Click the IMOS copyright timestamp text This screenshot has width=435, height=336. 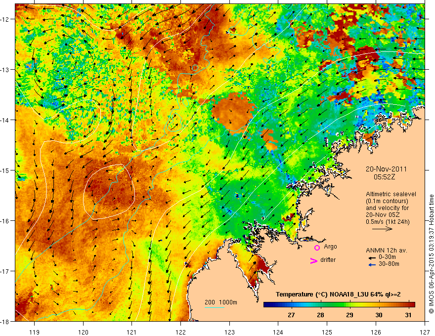(431, 254)
